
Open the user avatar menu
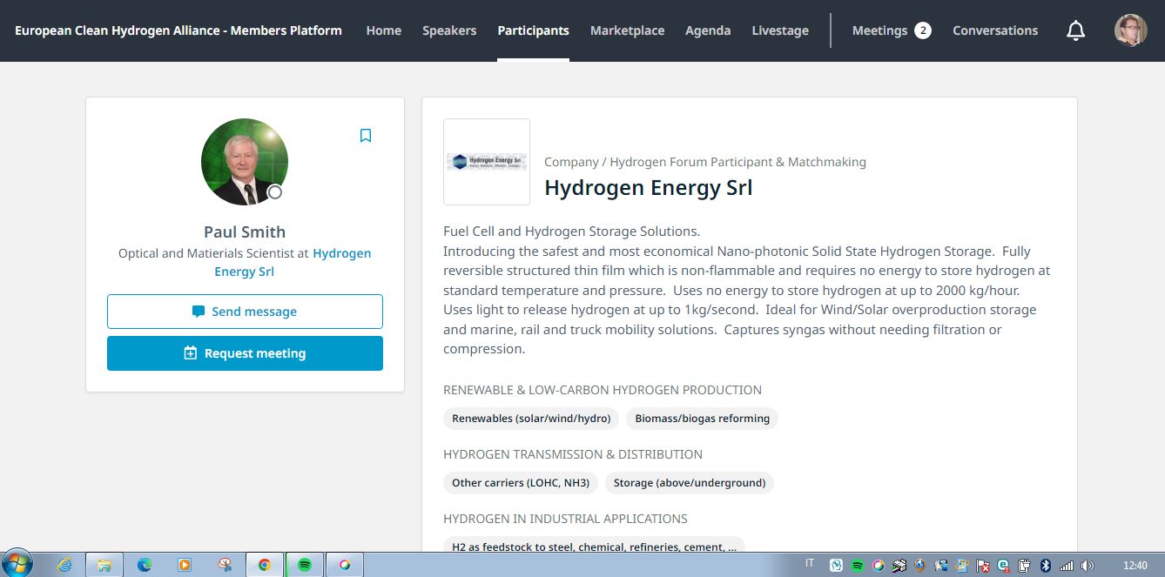coord(1130,30)
